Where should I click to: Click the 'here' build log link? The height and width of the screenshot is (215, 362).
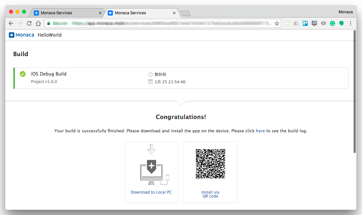[x=260, y=131]
